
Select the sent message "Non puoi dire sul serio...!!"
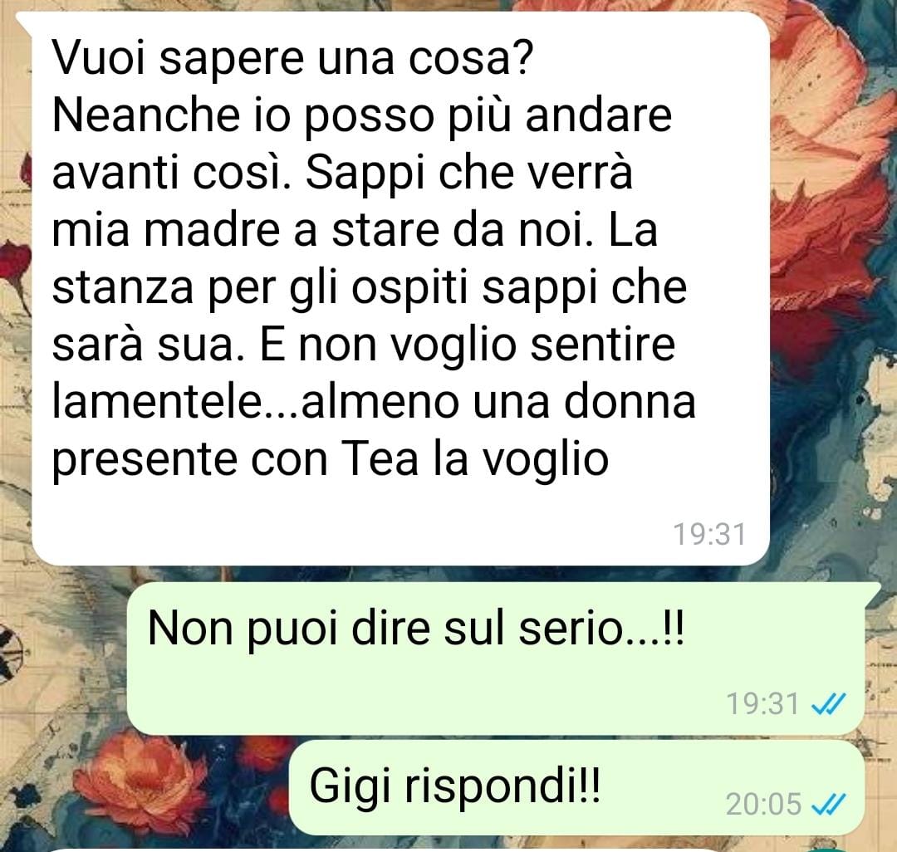495,659
